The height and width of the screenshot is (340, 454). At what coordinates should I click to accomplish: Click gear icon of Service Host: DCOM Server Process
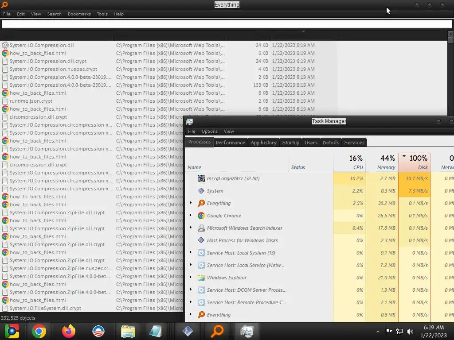[x=201, y=290]
